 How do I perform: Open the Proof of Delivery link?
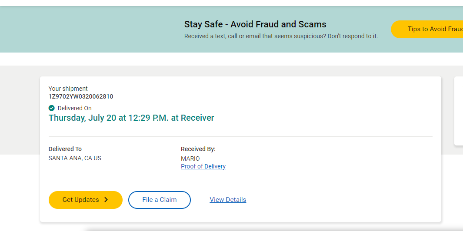(203, 166)
